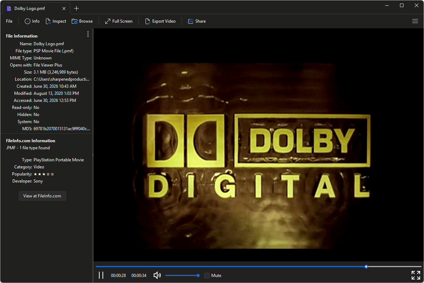424x283 pixels.
Task: Click the Inspect file icon
Action: click(48, 21)
